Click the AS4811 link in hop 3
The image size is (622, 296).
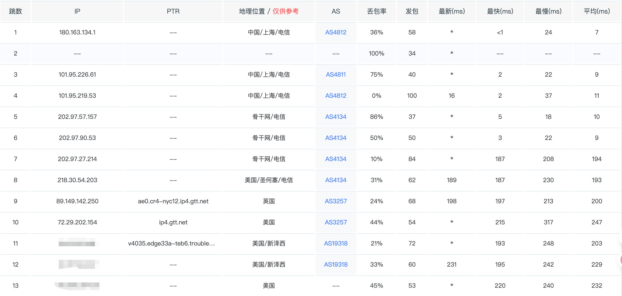[x=336, y=75]
